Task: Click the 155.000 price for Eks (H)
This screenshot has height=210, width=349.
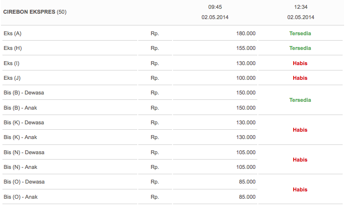Action: click(246, 48)
